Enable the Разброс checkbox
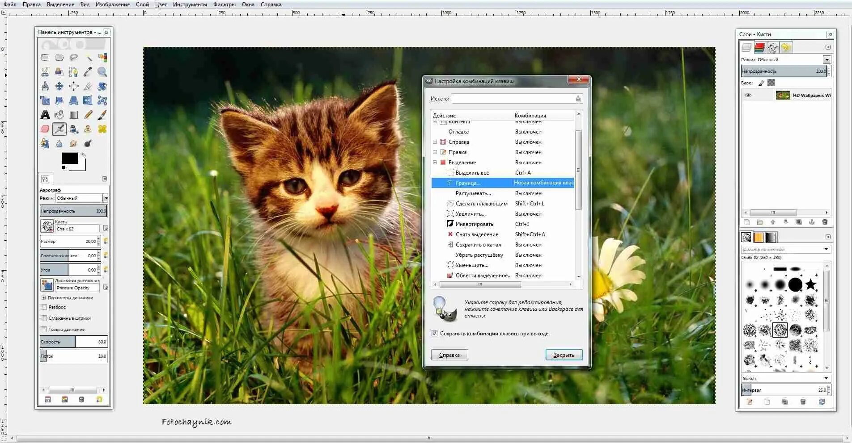Image resolution: width=852 pixels, height=443 pixels. pos(44,307)
